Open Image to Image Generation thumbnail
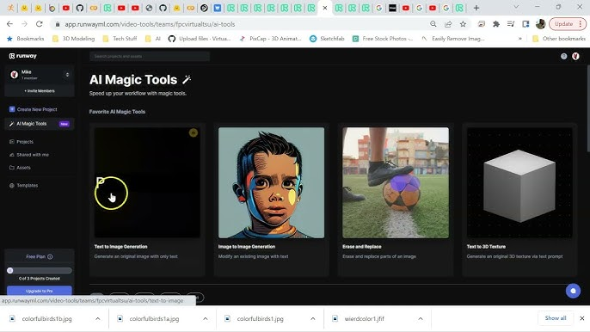Screen dimensions: 590x332 pyautogui.click(x=271, y=182)
